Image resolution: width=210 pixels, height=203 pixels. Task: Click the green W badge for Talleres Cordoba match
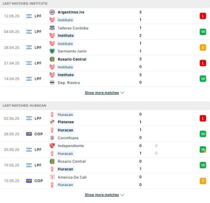203,32
